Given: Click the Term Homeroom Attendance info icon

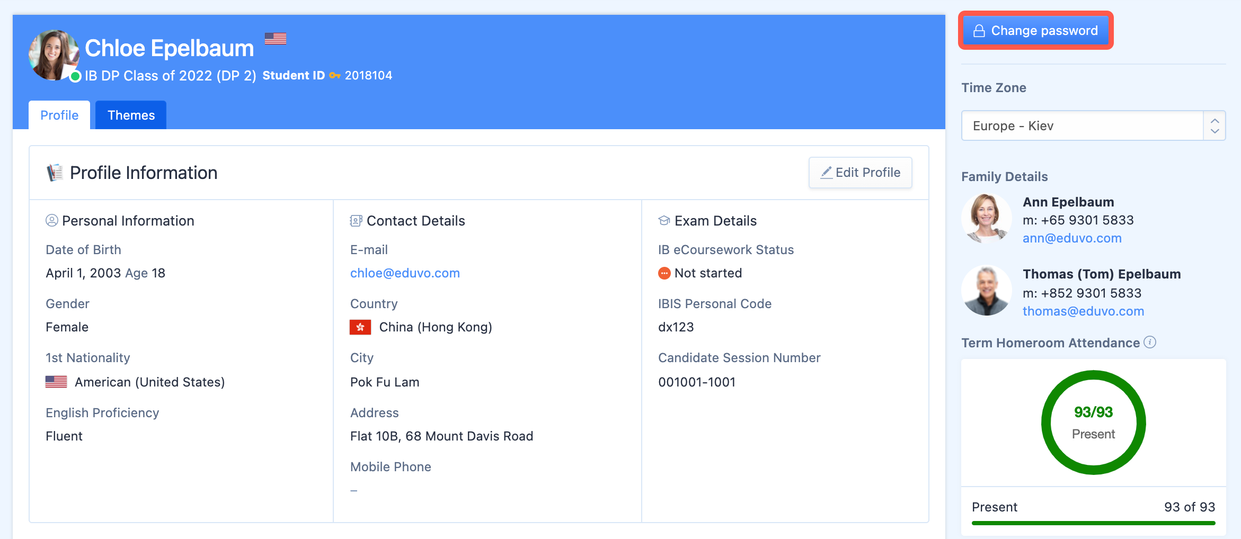Looking at the screenshot, I should coord(1149,342).
